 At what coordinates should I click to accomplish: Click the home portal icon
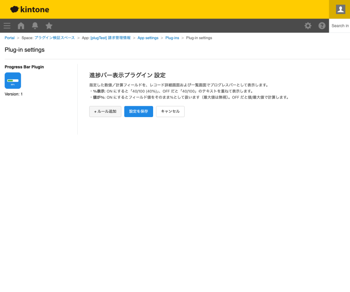pos(21,26)
